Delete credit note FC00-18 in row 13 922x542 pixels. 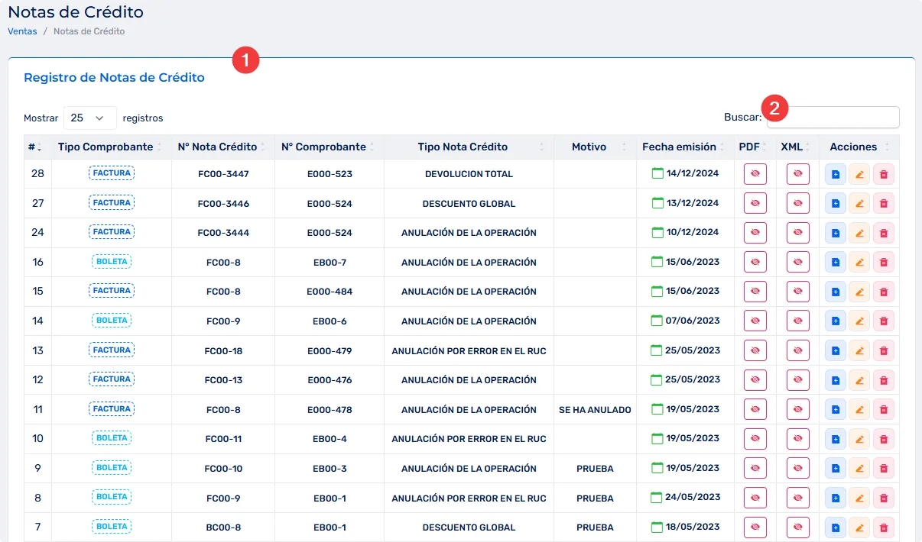[883, 351]
